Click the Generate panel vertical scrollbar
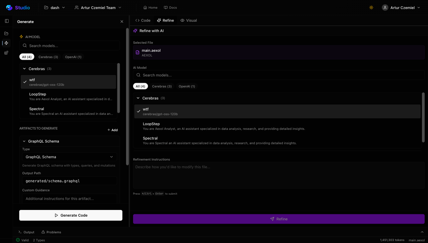The image size is (428, 243). tap(127, 97)
